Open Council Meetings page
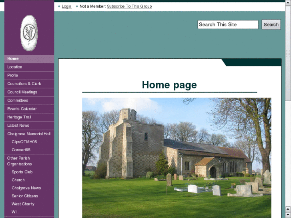Viewport: 291px width, 218px height. click(x=29, y=92)
